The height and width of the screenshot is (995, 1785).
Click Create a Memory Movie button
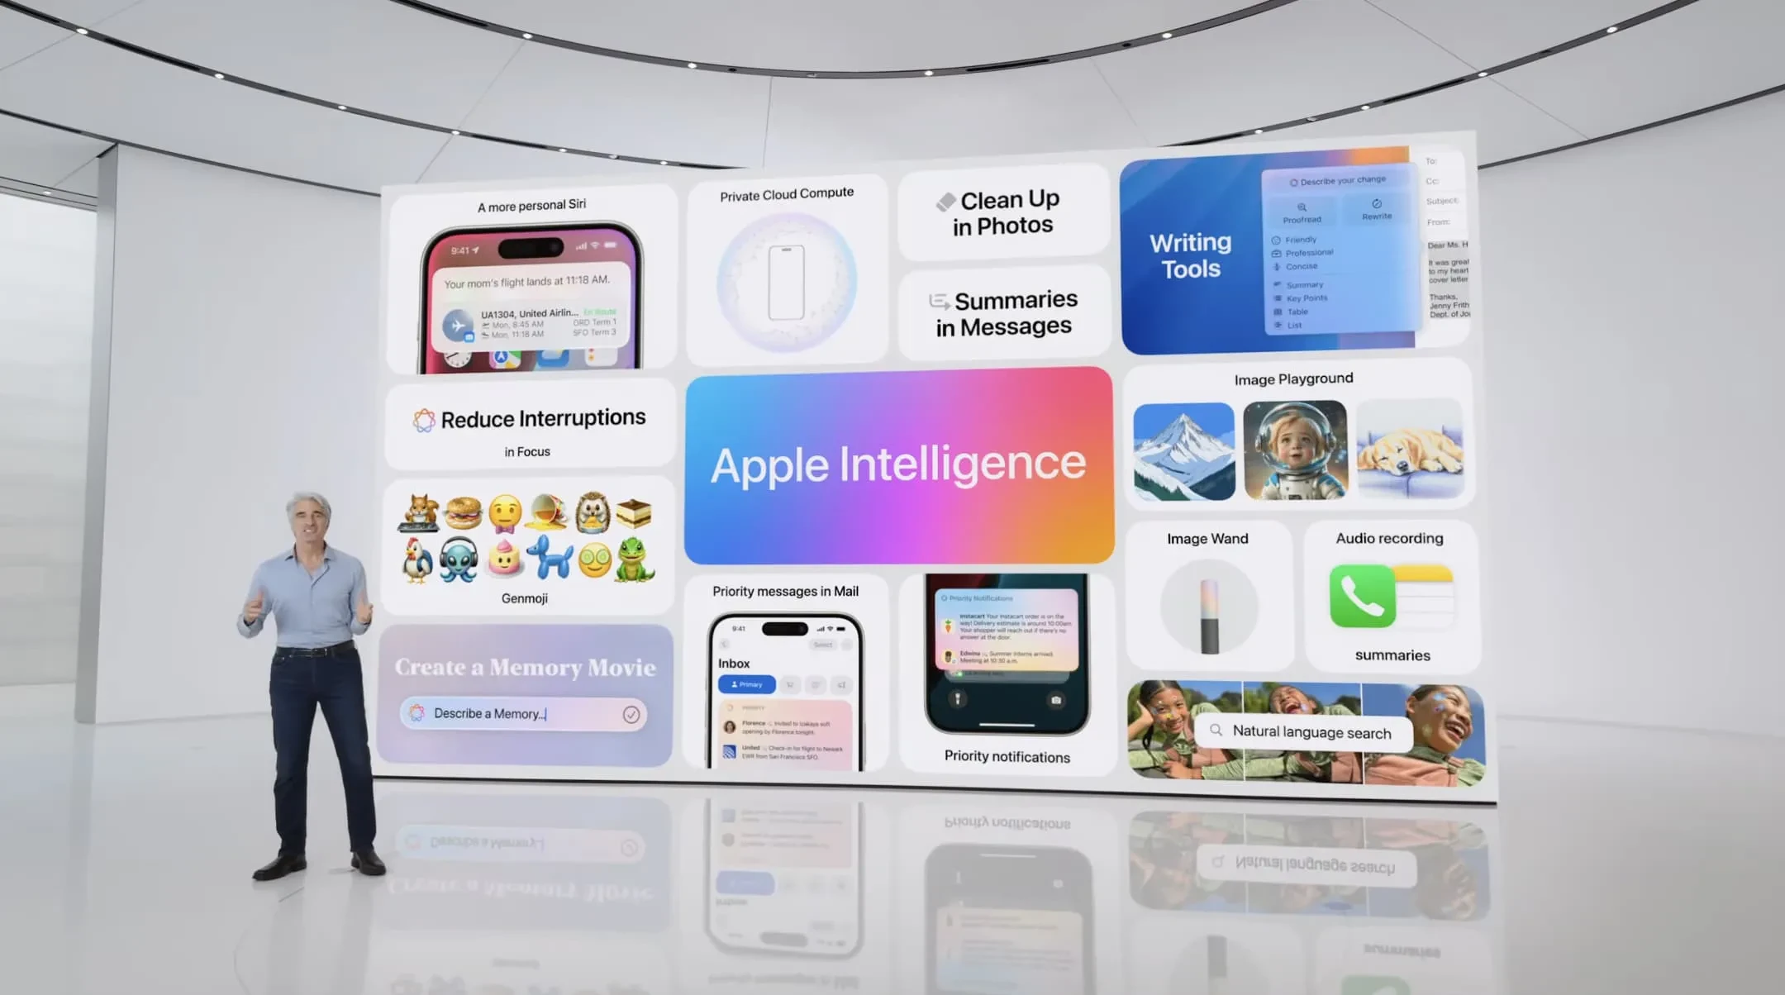pyautogui.click(x=526, y=665)
